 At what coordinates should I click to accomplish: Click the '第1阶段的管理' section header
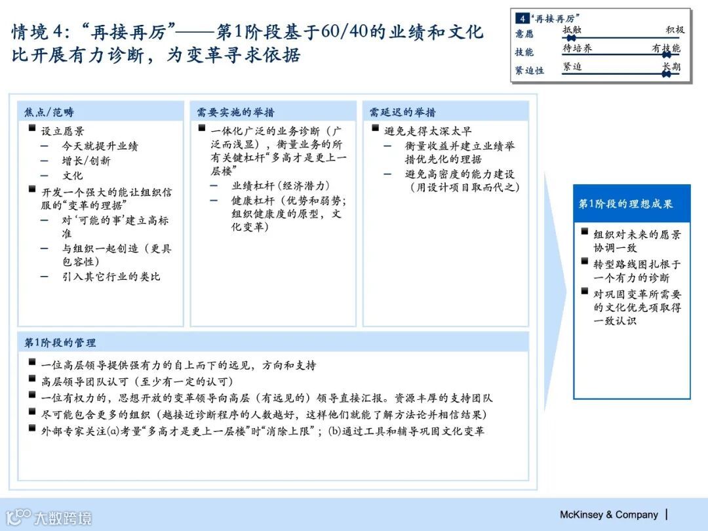[273, 342]
